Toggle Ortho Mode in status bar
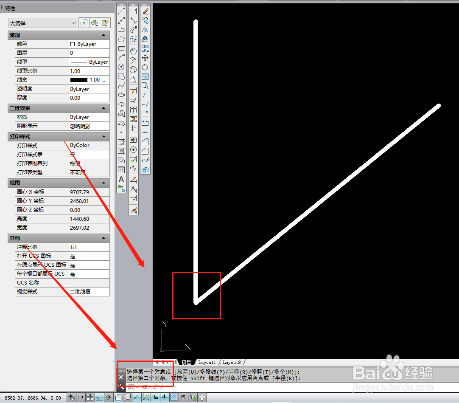This screenshot has width=459, height=403. [x=99, y=397]
